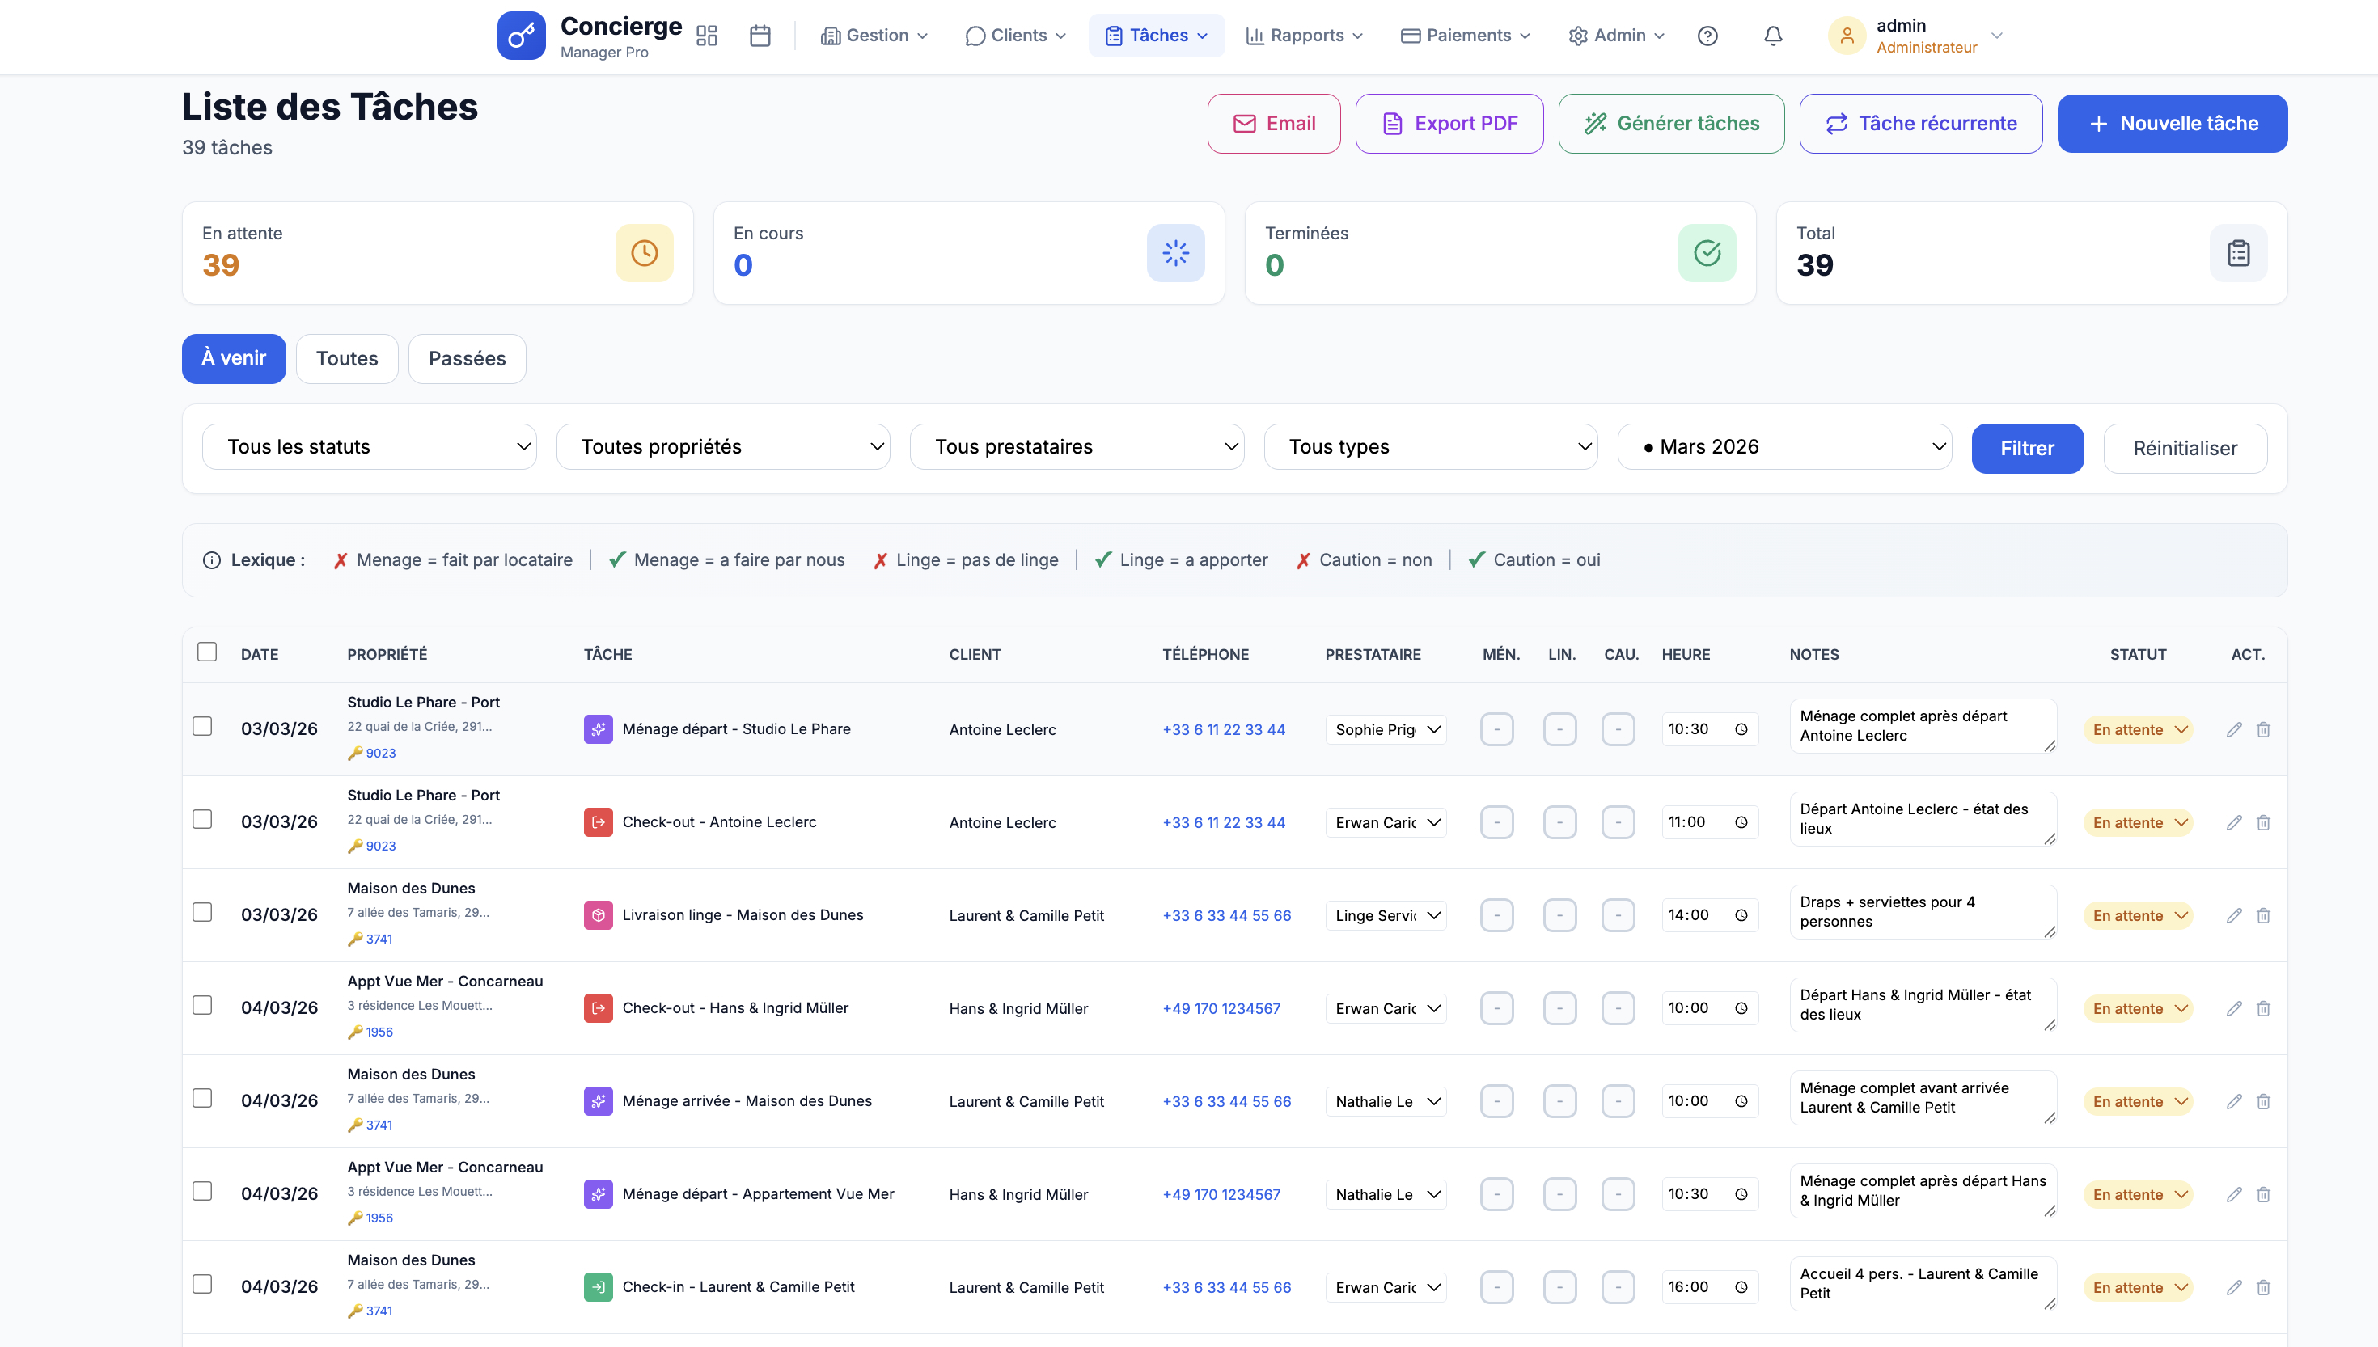Open prestataire dropdown showing Linge Servic
The image size is (2378, 1347).
coord(1386,916)
